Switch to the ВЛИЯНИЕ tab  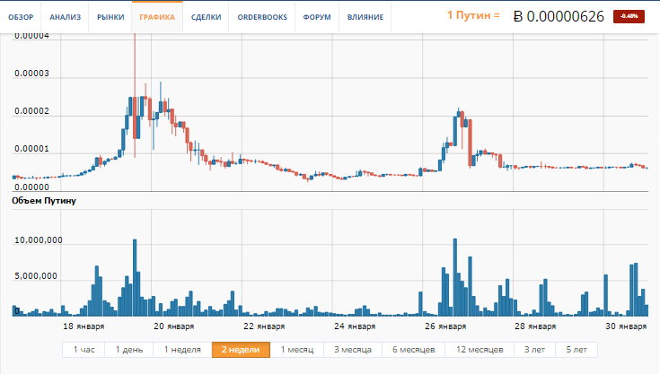[365, 17]
